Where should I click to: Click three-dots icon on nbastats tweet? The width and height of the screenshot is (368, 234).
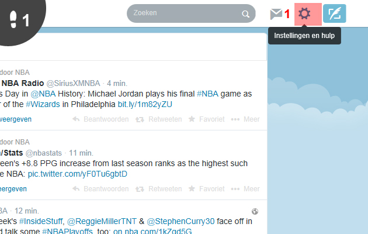[x=235, y=189]
